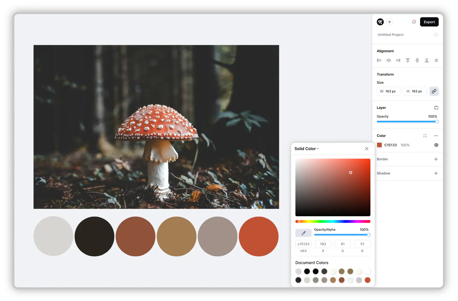This screenshot has height=301, width=458.
Task: Select vertical center alignment
Action: click(x=417, y=60)
